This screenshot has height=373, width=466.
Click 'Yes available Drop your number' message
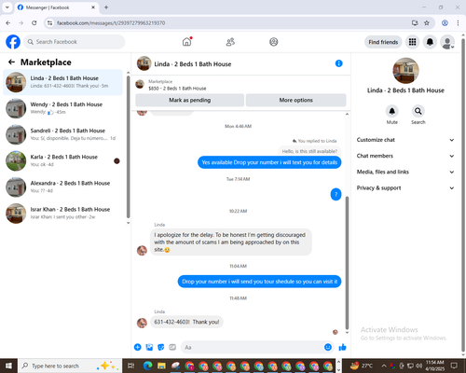coord(269,162)
